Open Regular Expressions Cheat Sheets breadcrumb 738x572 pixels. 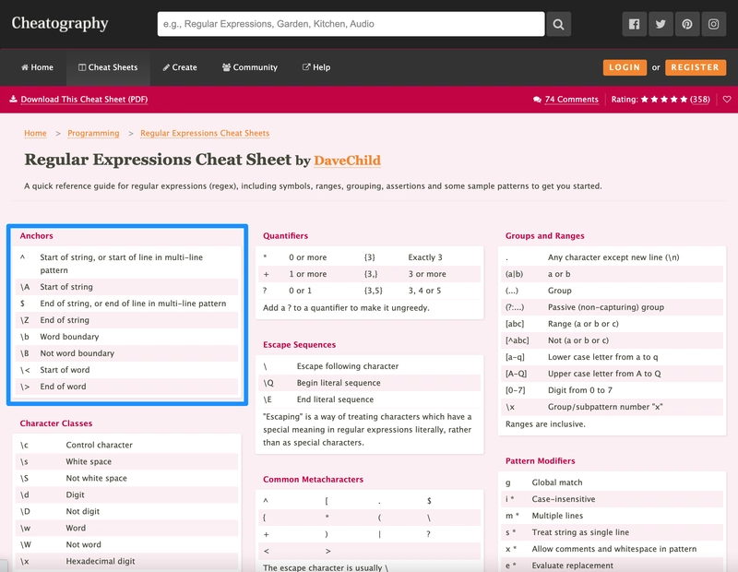click(205, 133)
